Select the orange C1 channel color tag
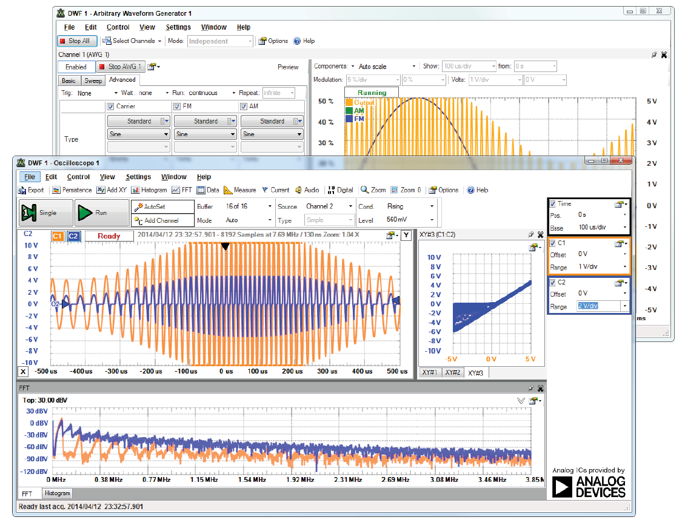The width and height of the screenshot is (682, 520). tap(58, 236)
